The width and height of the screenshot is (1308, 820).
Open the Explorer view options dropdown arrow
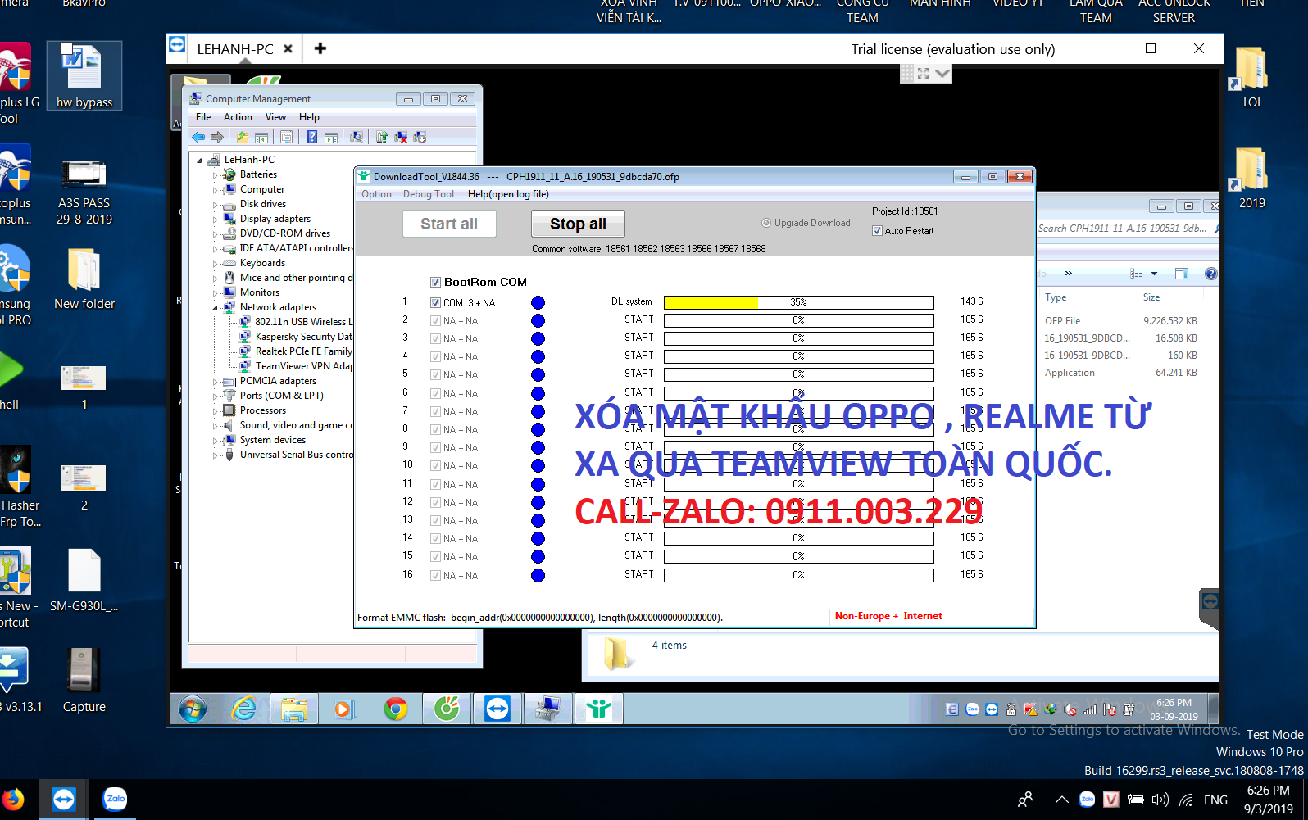click(1154, 274)
